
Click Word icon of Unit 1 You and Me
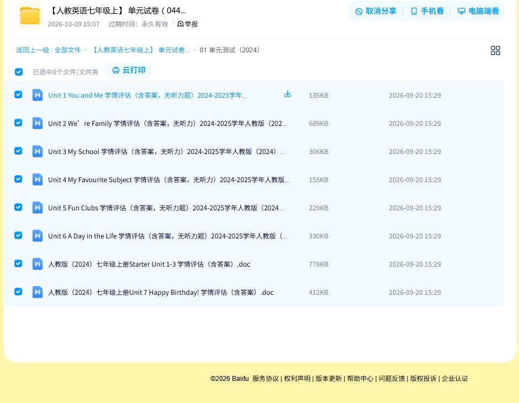pyautogui.click(x=38, y=95)
